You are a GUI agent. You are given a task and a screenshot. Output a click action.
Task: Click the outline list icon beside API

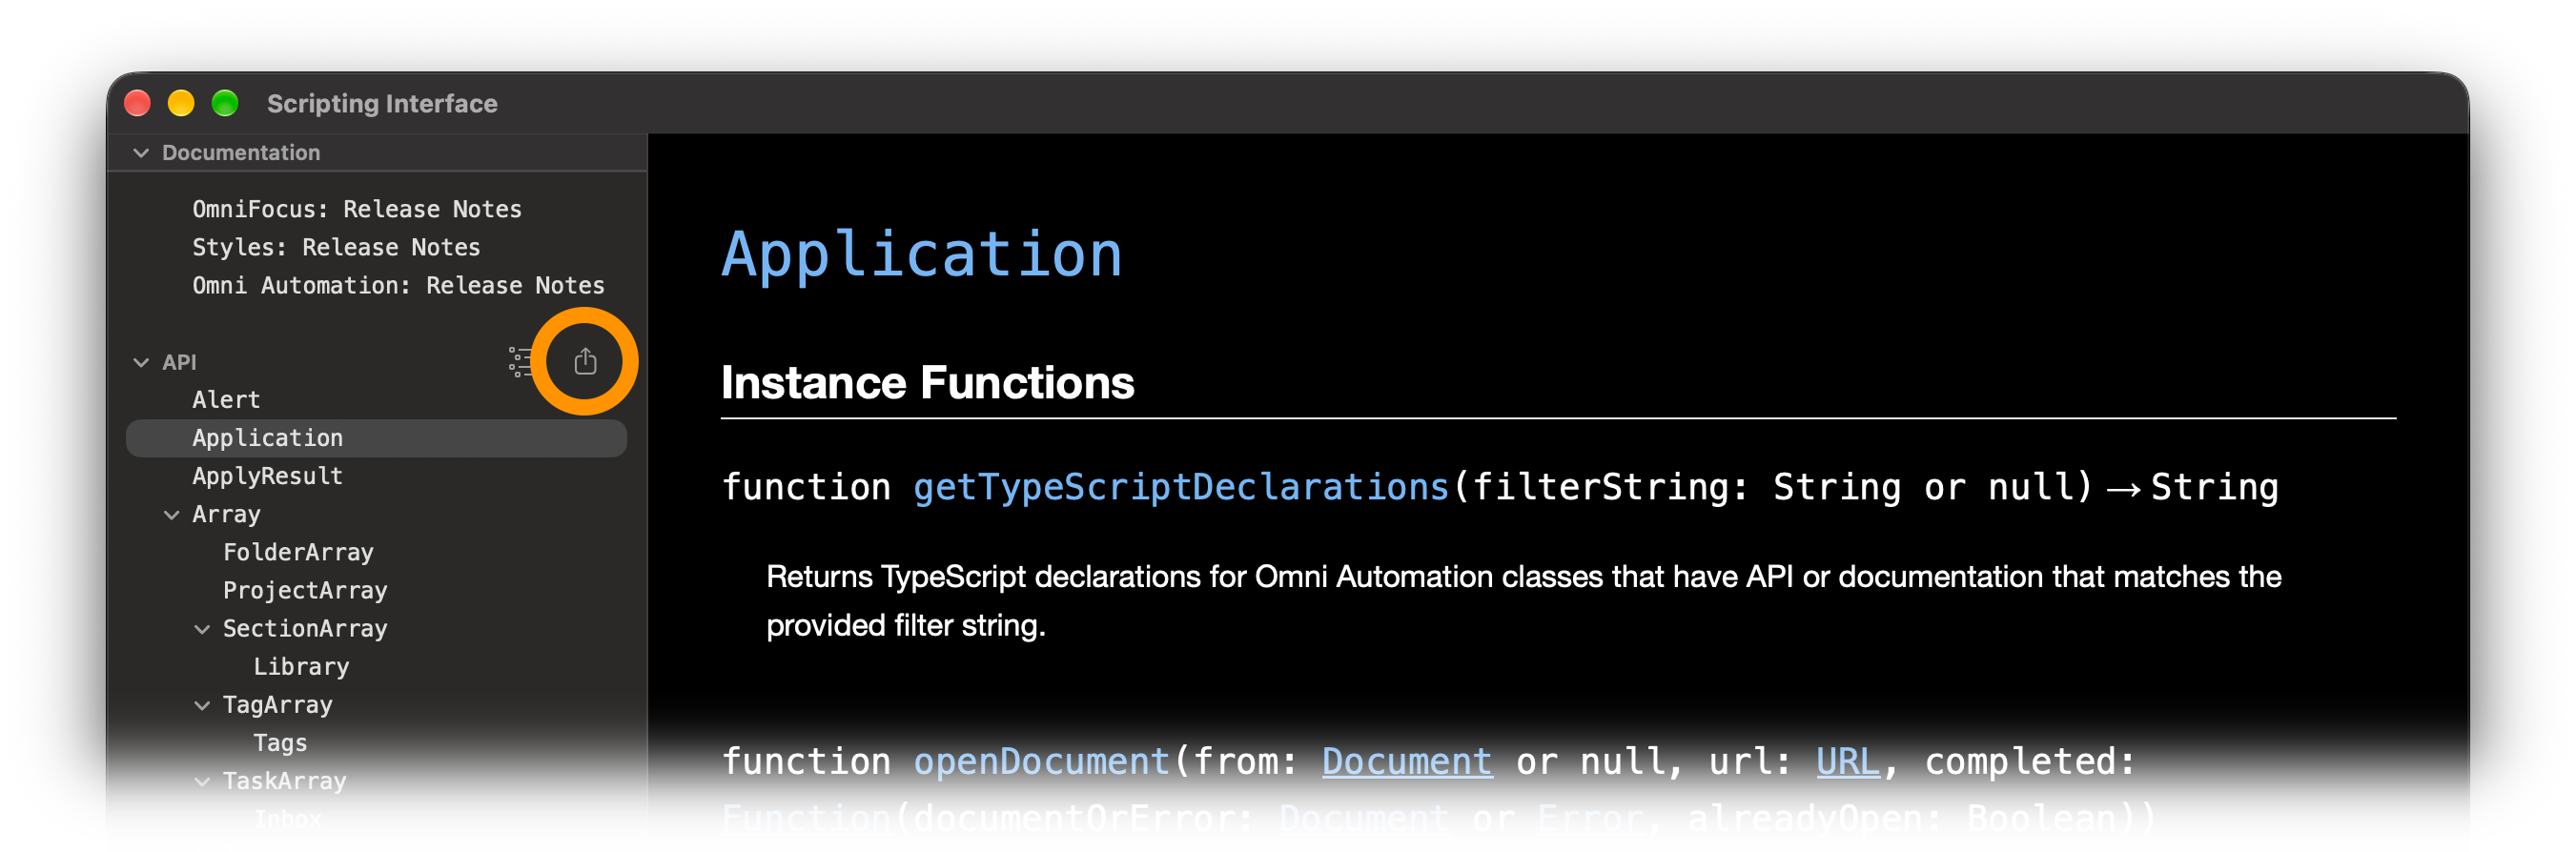[520, 361]
